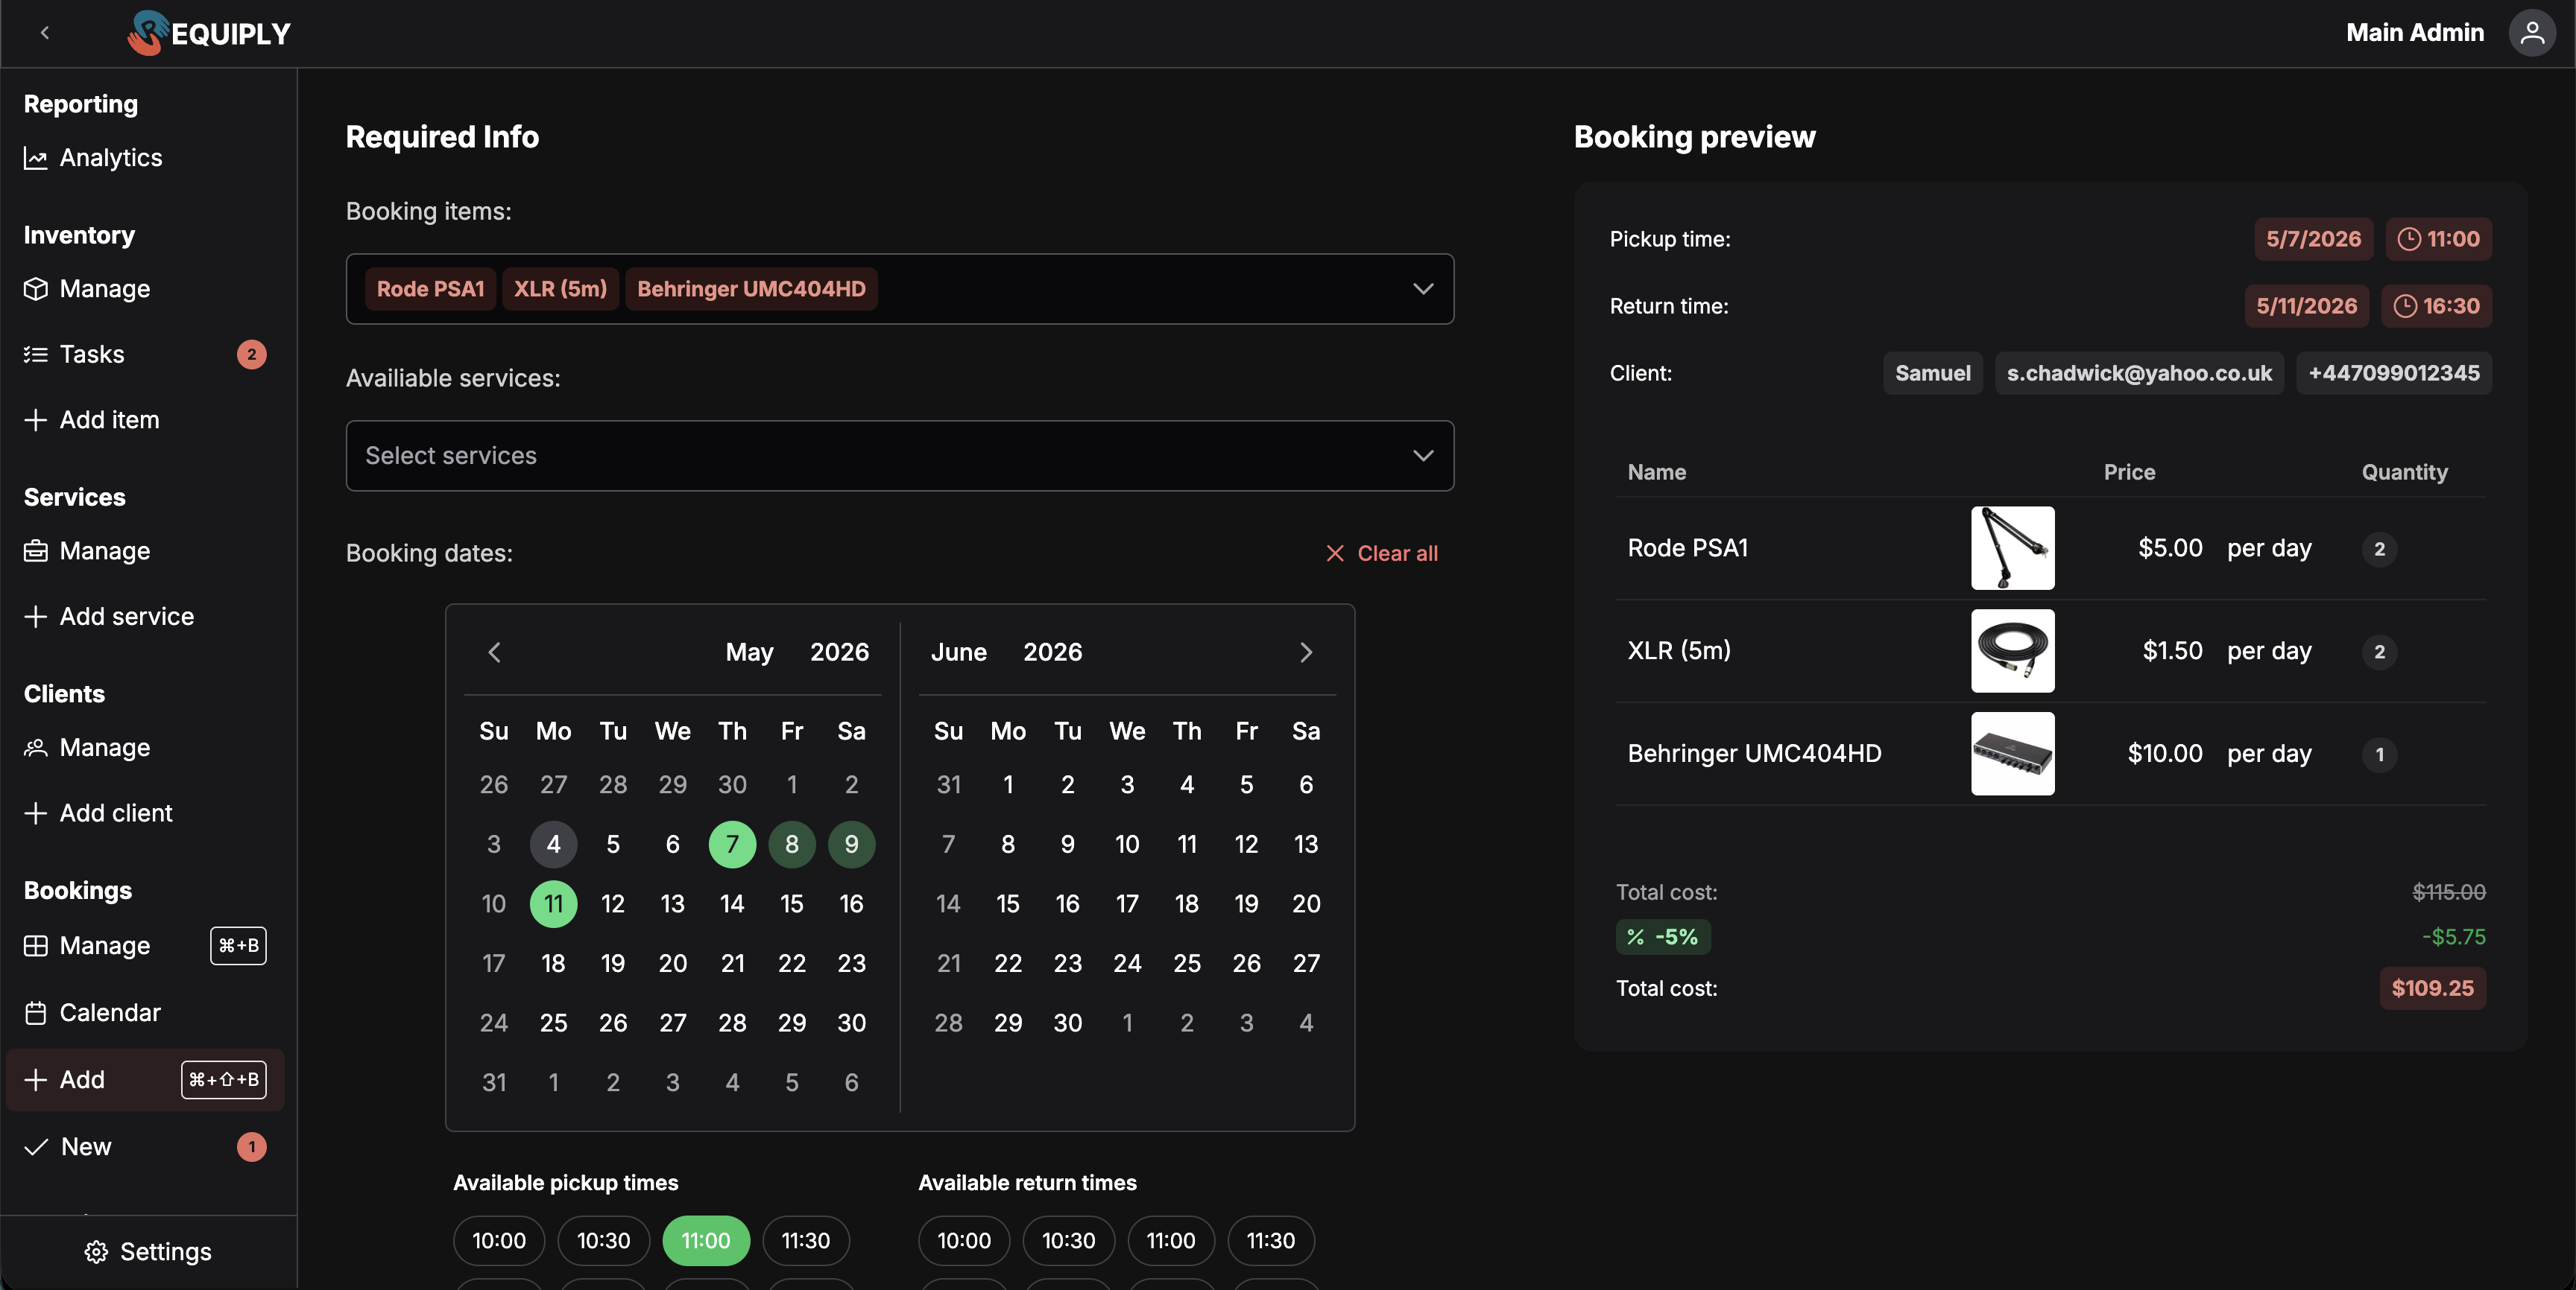Screen dimensions: 2576x1290
Task: Go to previous month in calendar
Action: pos(494,652)
